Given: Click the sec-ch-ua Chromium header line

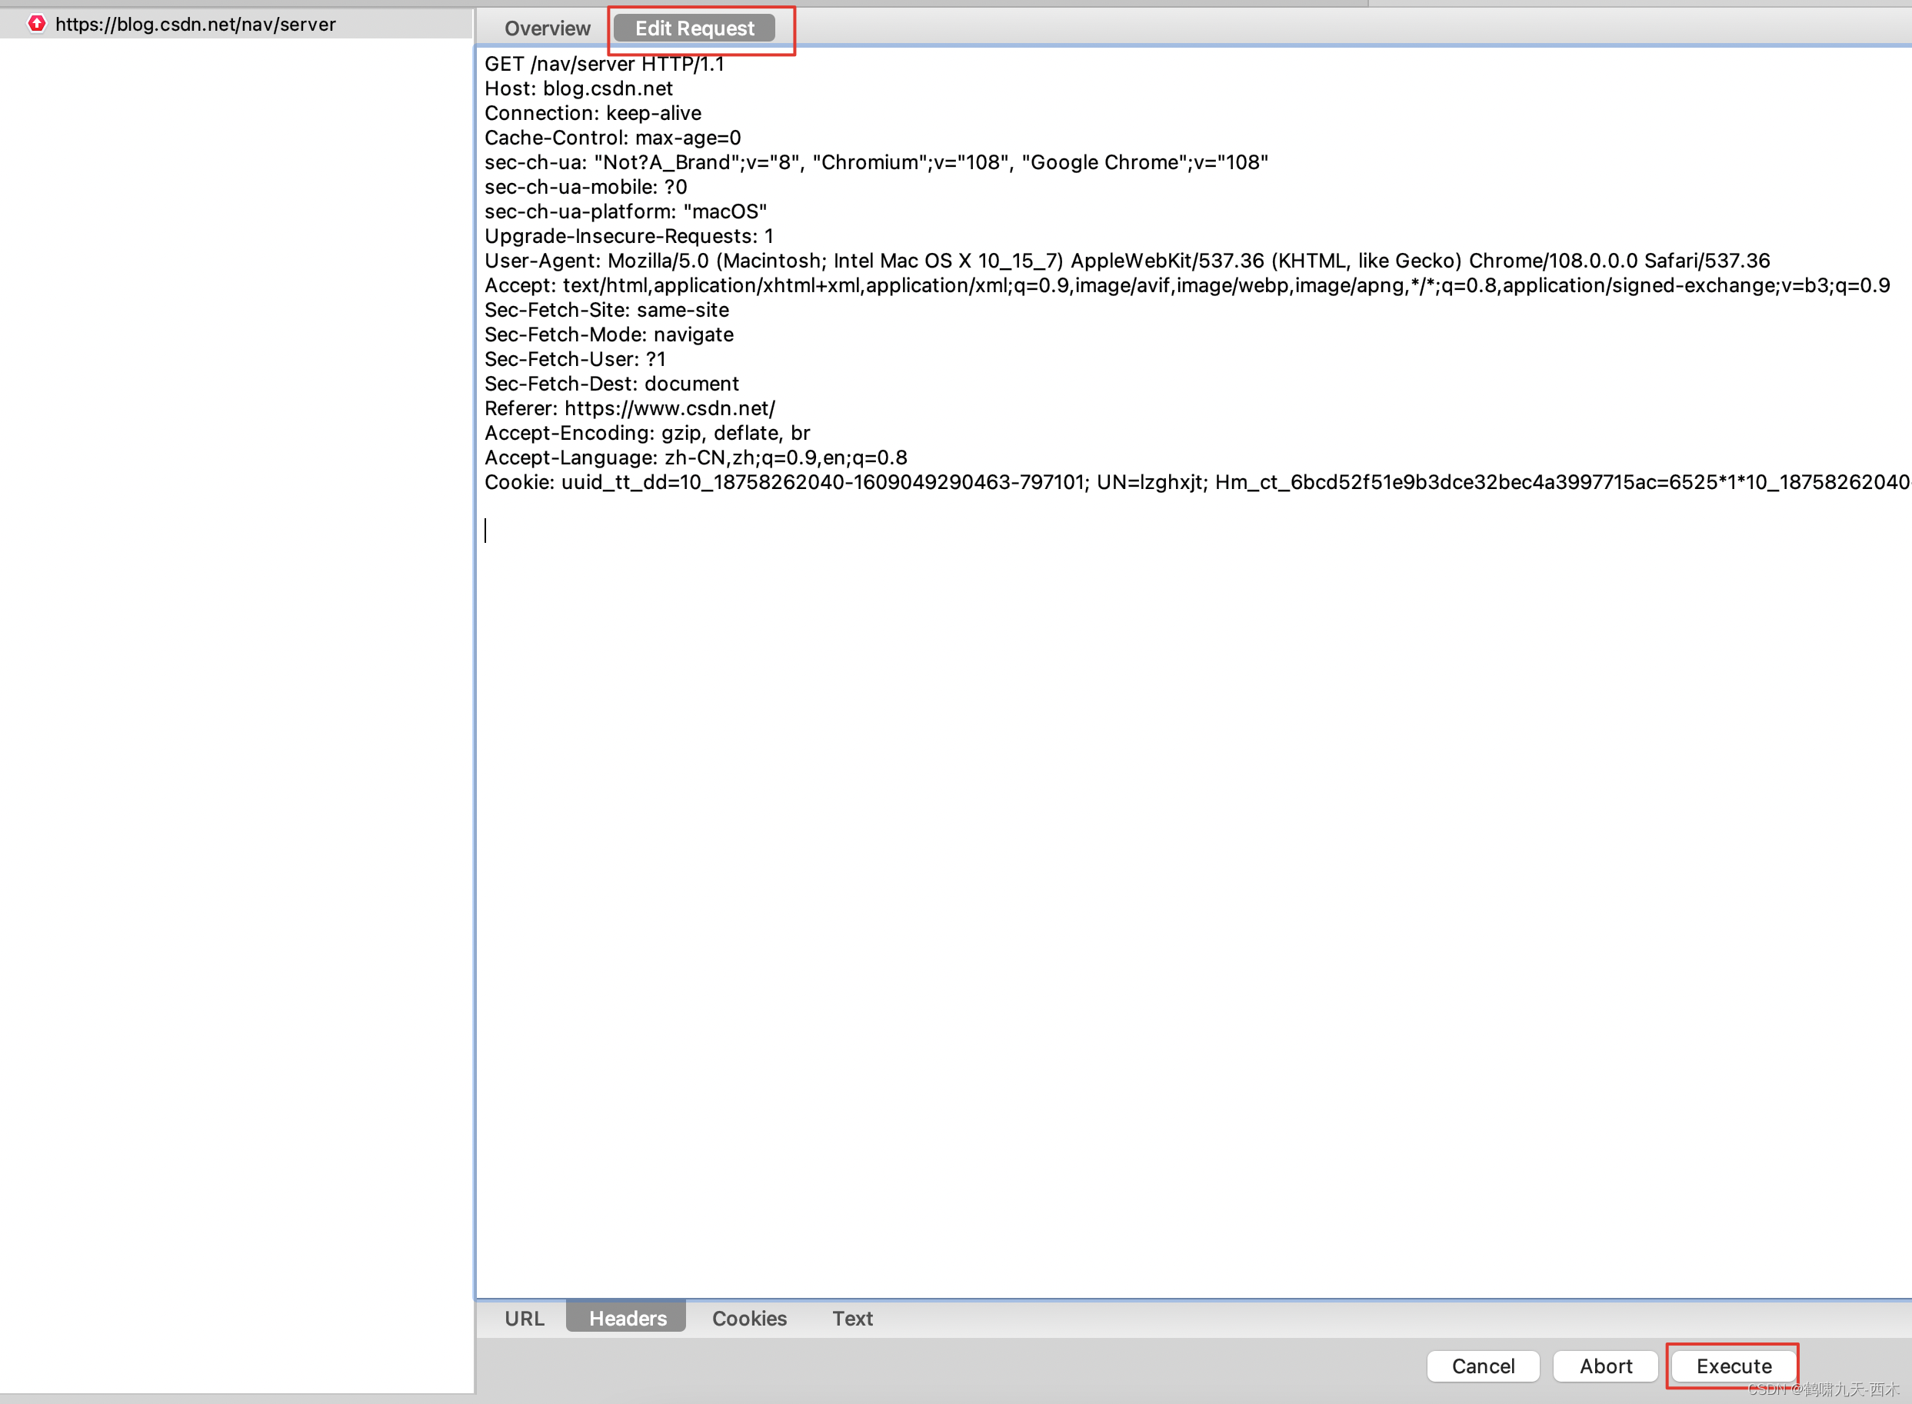Looking at the screenshot, I should [x=876, y=162].
